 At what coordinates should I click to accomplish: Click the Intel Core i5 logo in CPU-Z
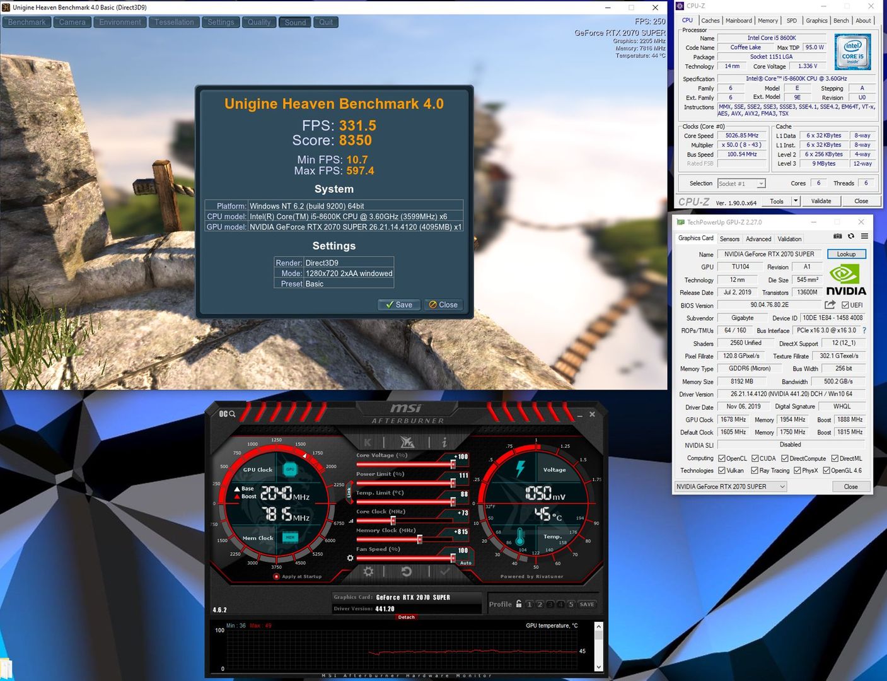point(852,52)
